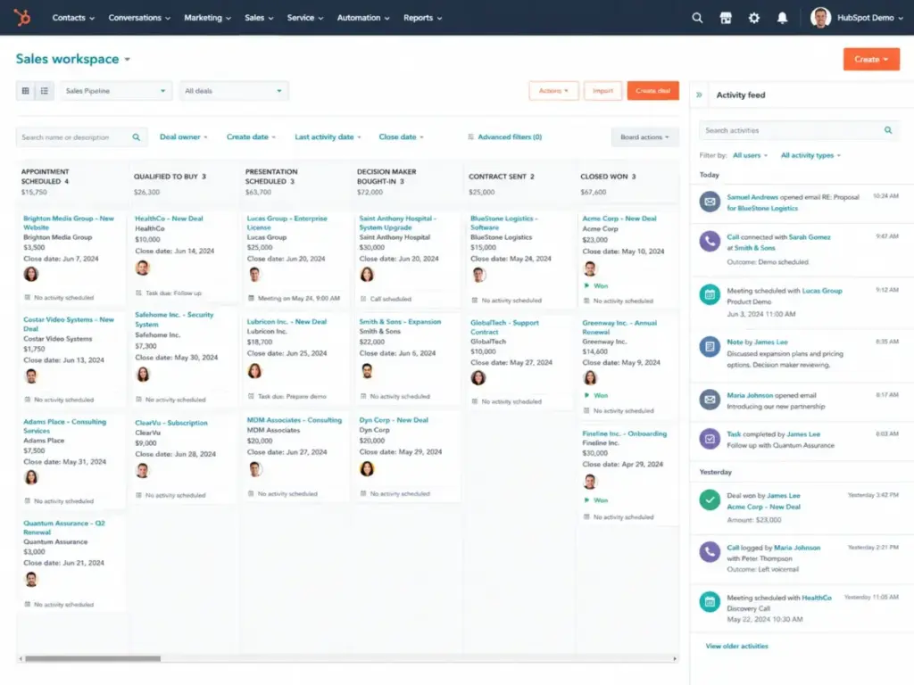Open ClearVu - Subscription deal
Viewport: 914px width, 685px height.
point(171,423)
